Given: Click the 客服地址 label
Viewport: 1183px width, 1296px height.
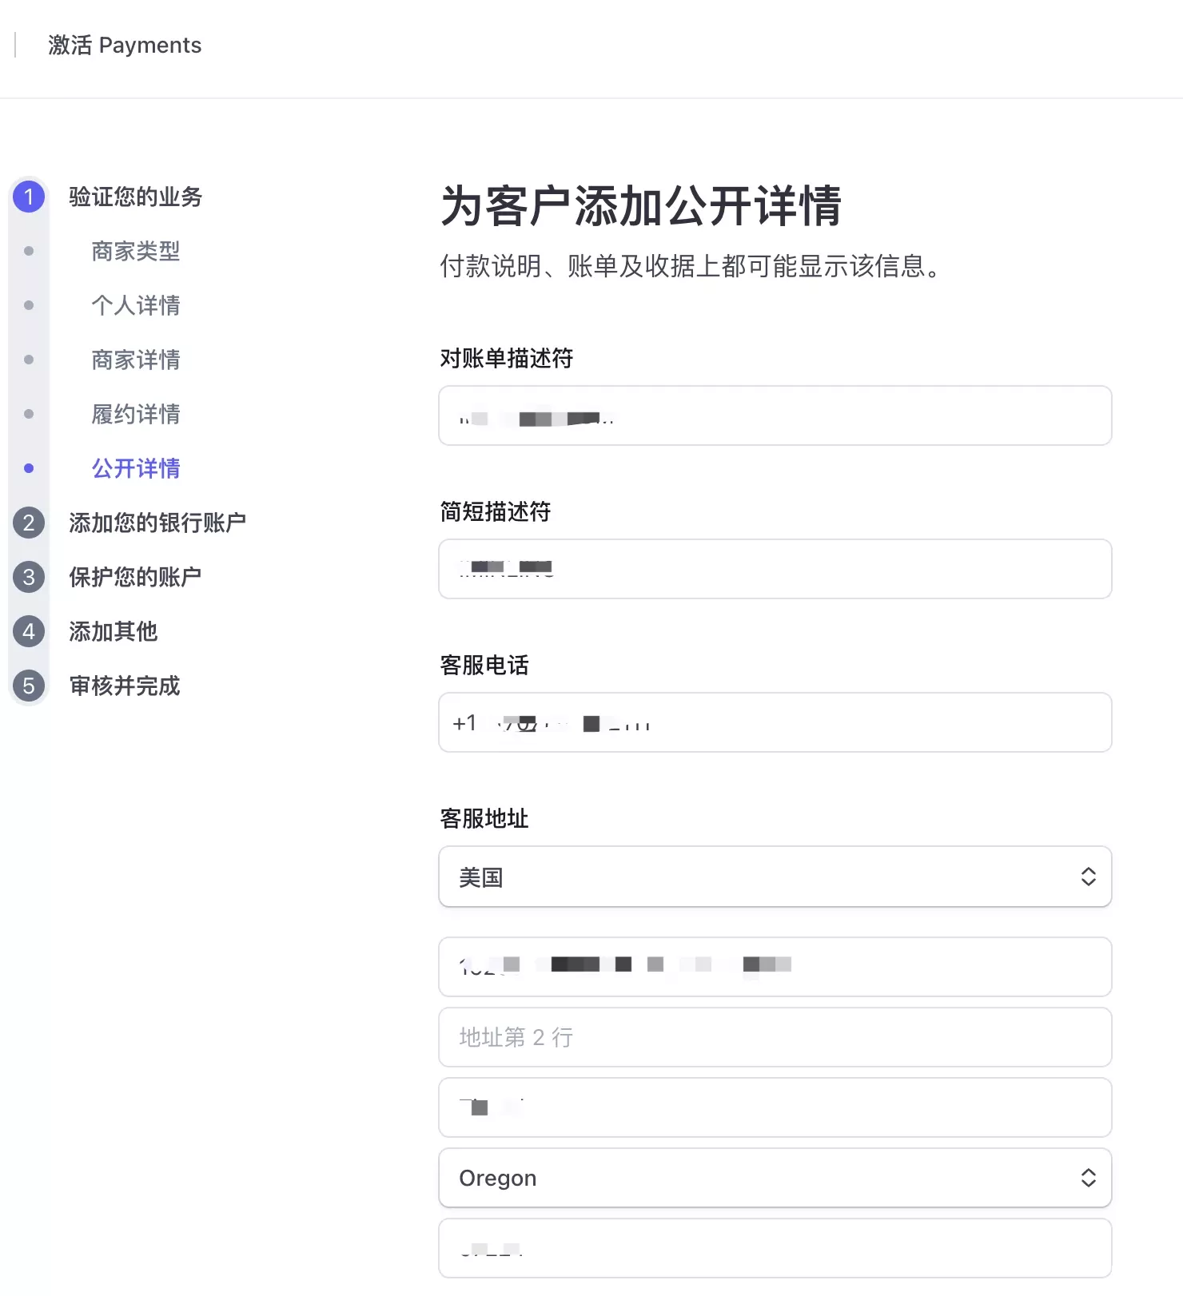Looking at the screenshot, I should (484, 818).
